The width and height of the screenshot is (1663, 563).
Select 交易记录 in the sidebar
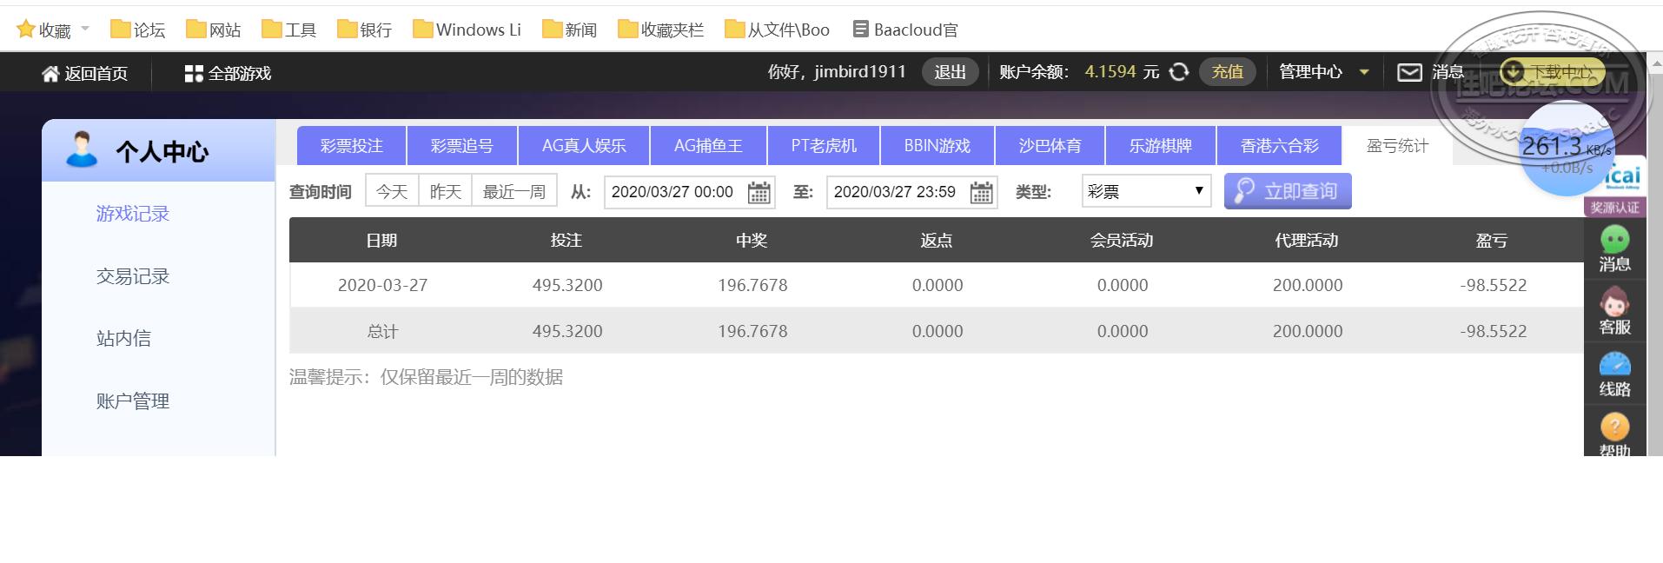coord(133,276)
